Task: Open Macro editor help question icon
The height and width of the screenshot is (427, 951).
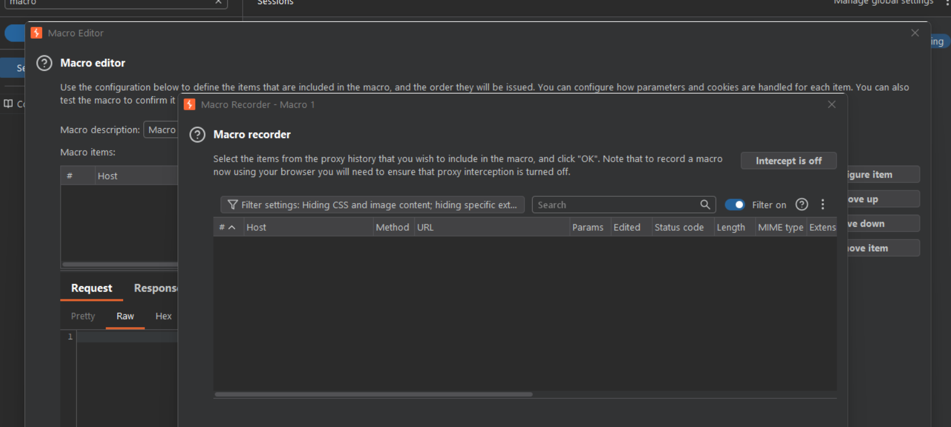Action: point(44,63)
